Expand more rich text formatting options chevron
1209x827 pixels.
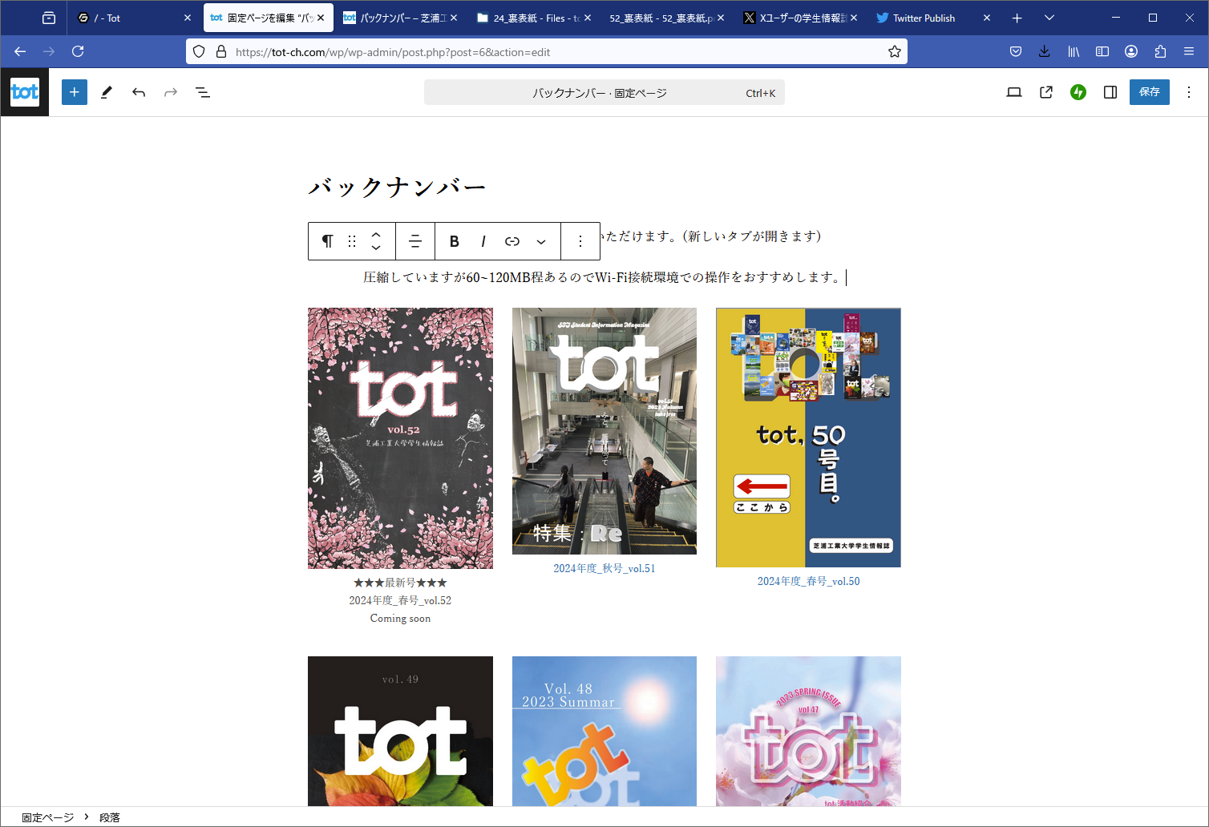coord(541,240)
